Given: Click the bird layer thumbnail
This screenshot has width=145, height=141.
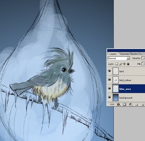Looking at the screenshot, I should click(x=116, y=71).
